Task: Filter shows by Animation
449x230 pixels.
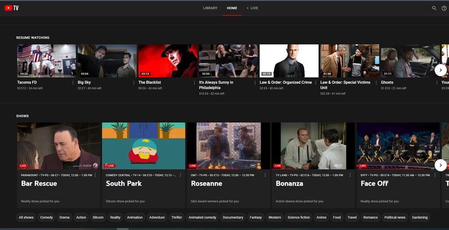Action: tap(135, 217)
